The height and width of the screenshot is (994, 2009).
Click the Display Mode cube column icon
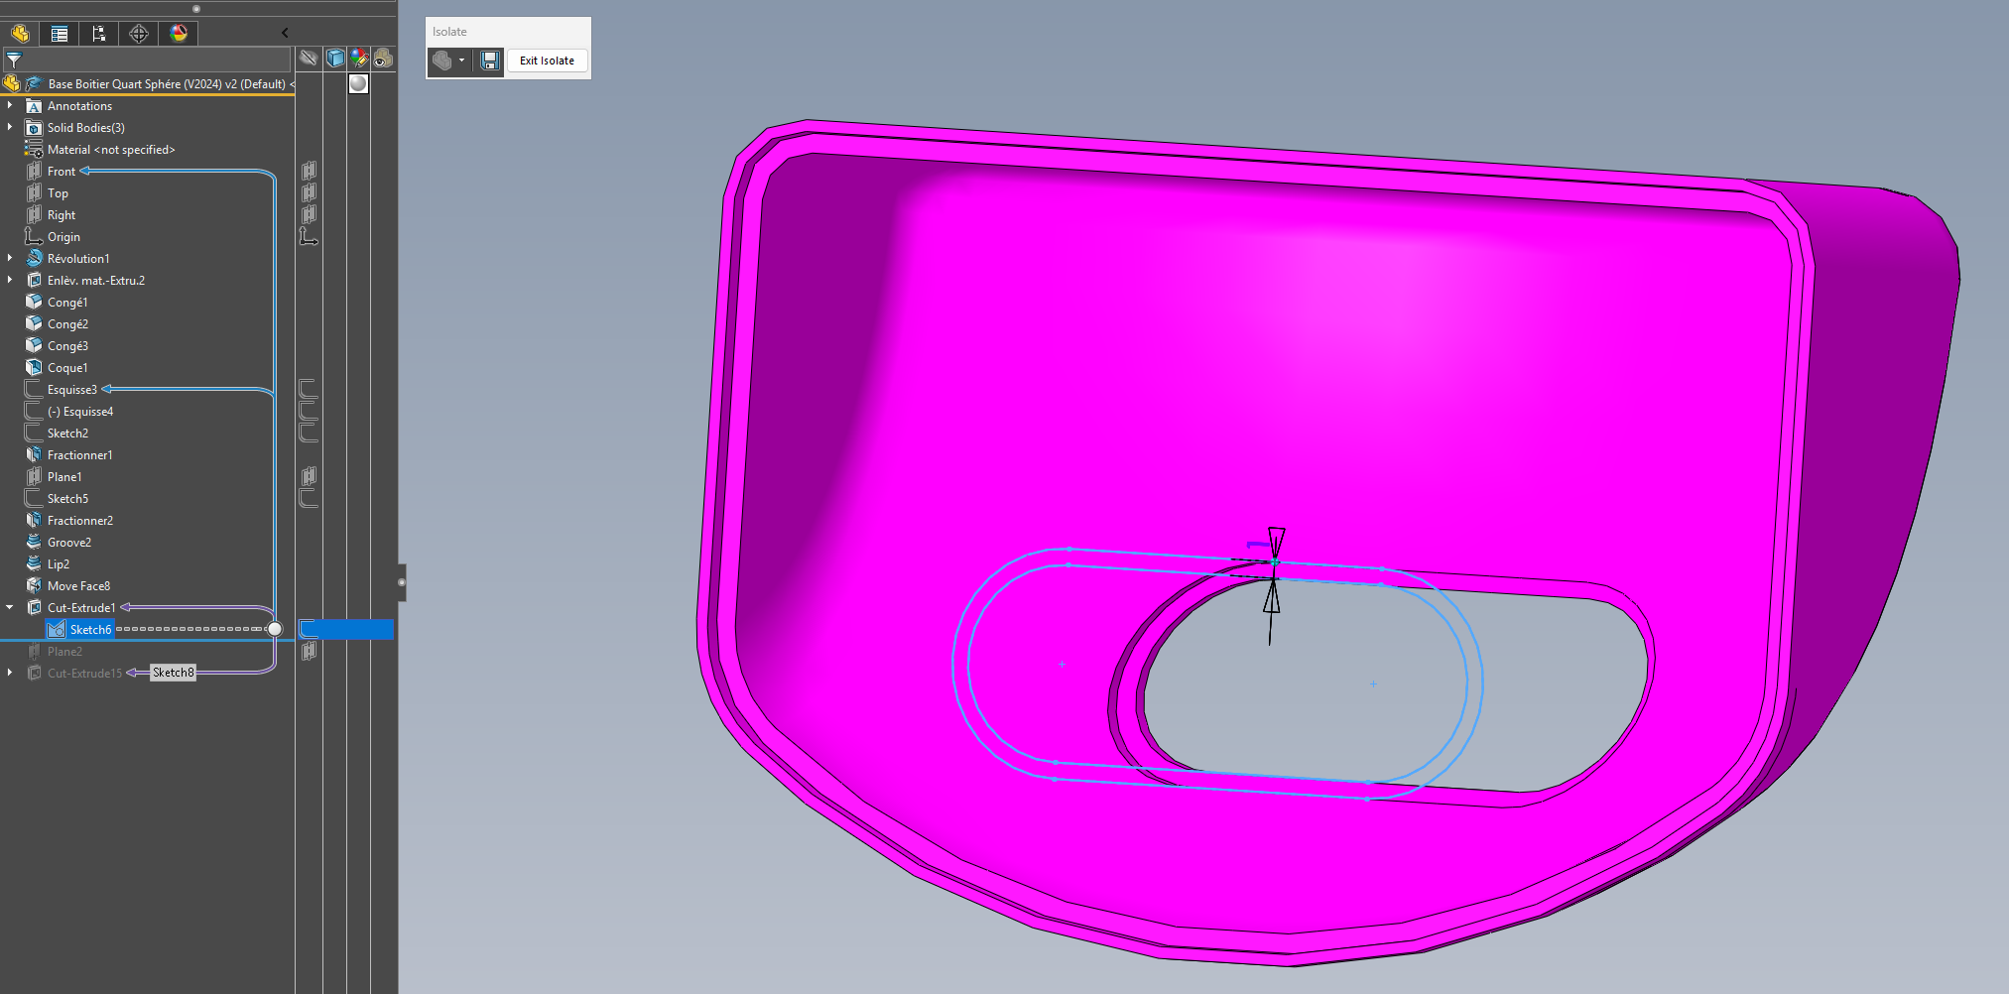(x=335, y=59)
